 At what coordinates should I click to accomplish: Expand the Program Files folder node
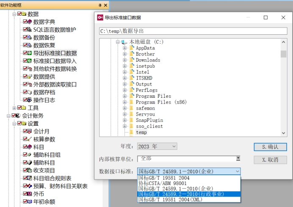point(125,96)
